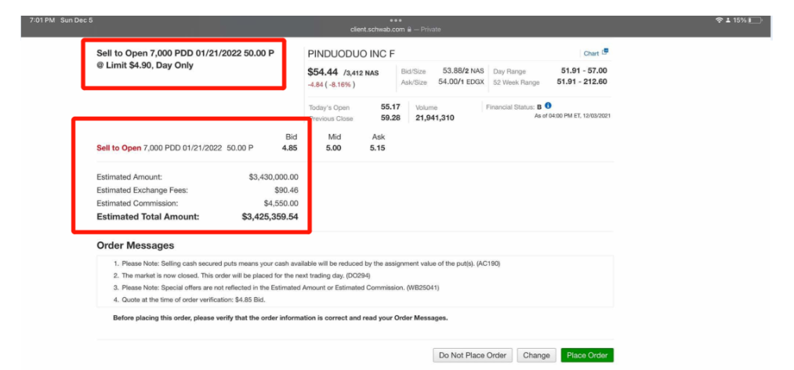Click the Estimated Exchange Fees $90.46 value
This screenshot has height=370, width=794.
click(285, 190)
